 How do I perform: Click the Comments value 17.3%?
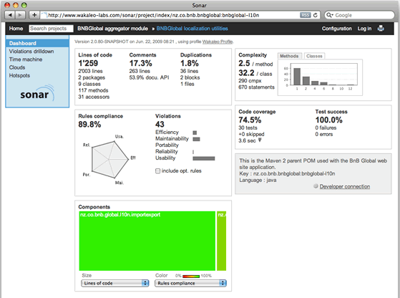click(140, 63)
